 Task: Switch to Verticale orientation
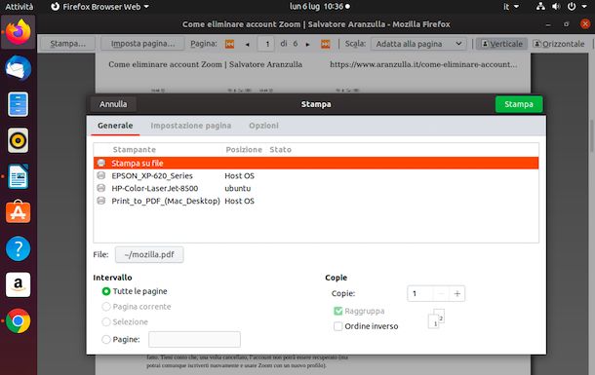(501, 44)
